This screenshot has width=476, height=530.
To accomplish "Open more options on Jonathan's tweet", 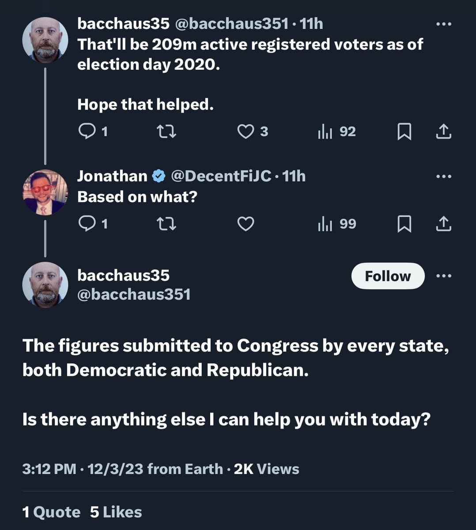I will coord(443,177).
